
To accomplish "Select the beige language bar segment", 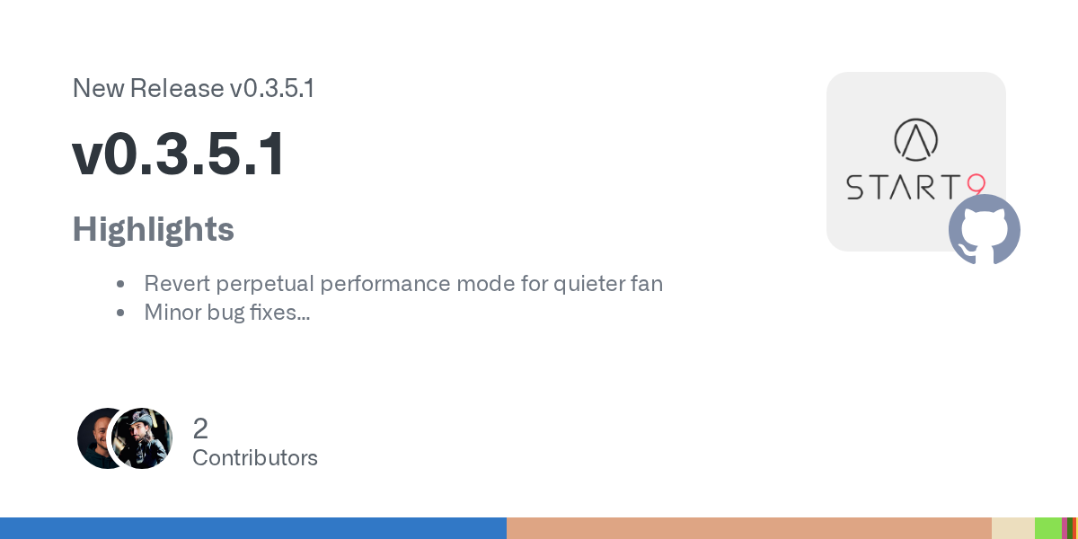I will 1013,528.
